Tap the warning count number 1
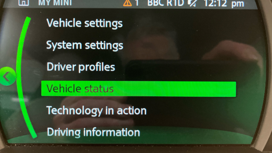This screenshot has width=272, height=153. pos(137,3)
